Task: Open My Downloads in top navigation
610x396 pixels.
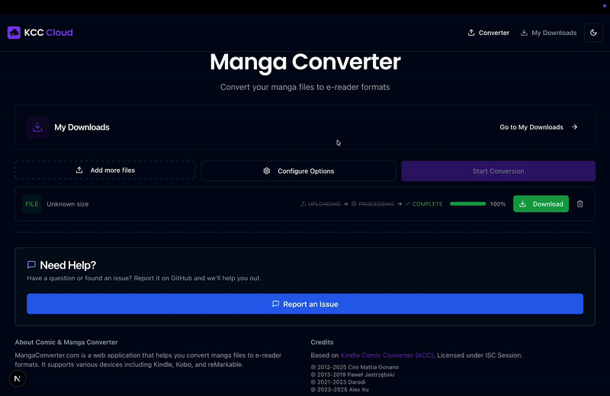Action: tap(548, 33)
